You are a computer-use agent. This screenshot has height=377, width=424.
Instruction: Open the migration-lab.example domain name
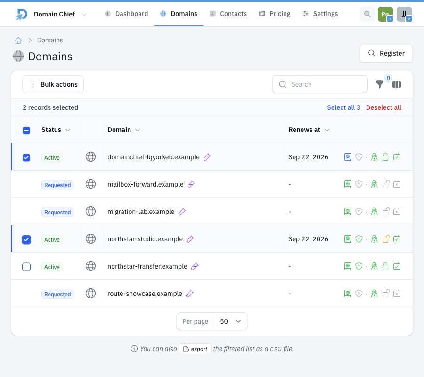[x=141, y=212]
